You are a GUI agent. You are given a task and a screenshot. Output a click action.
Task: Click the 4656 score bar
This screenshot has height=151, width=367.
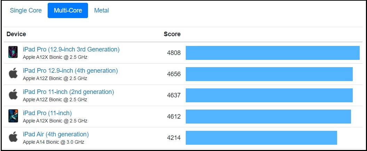[269, 74]
